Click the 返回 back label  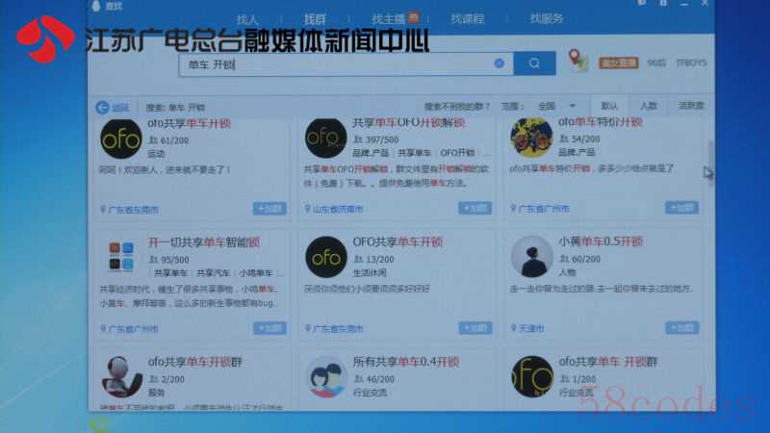120,108
